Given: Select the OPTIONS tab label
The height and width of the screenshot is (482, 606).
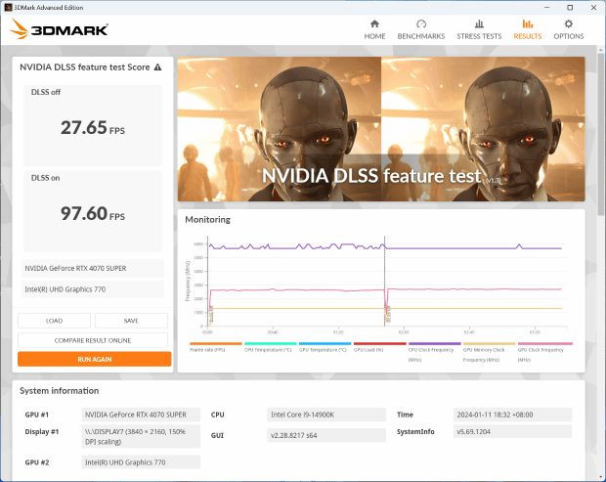Looking at the screenshot, I should coord(569,36).
